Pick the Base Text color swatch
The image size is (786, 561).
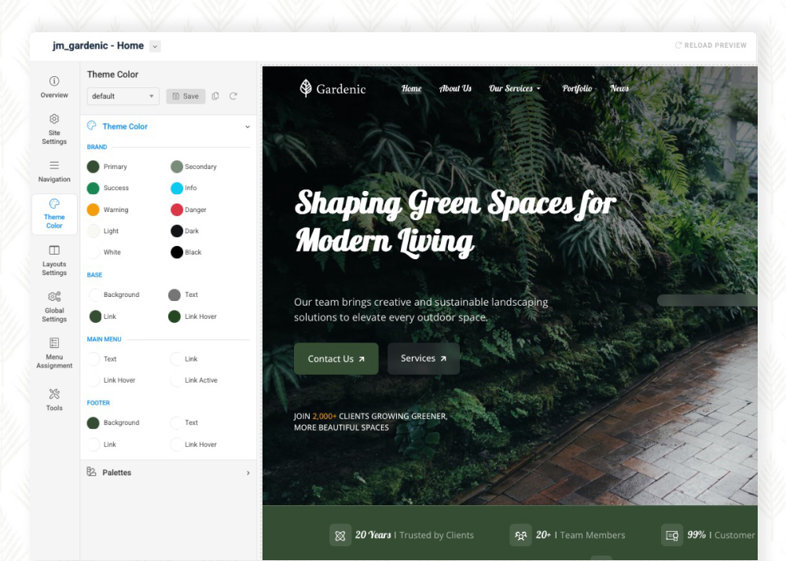tap(174, 295)
